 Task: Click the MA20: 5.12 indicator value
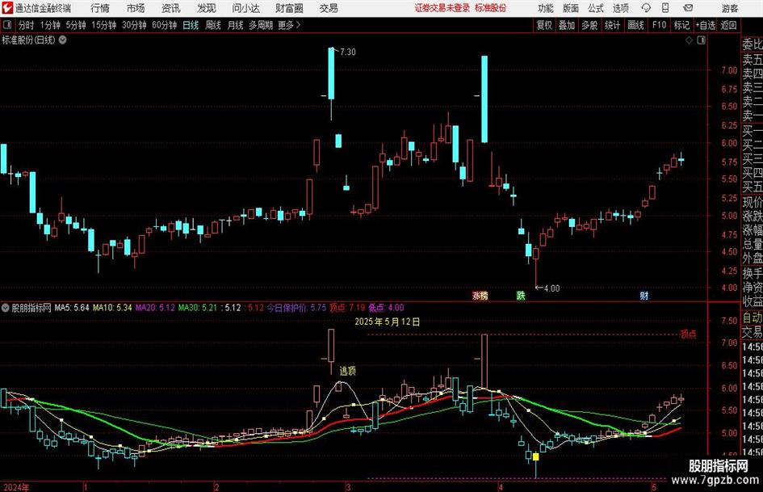click(155, 308)
